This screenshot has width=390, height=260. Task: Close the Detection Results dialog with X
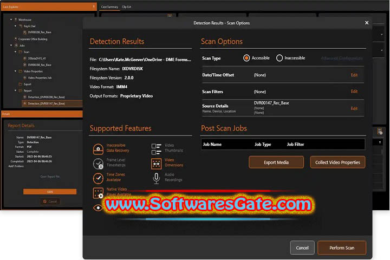[367, 23]
